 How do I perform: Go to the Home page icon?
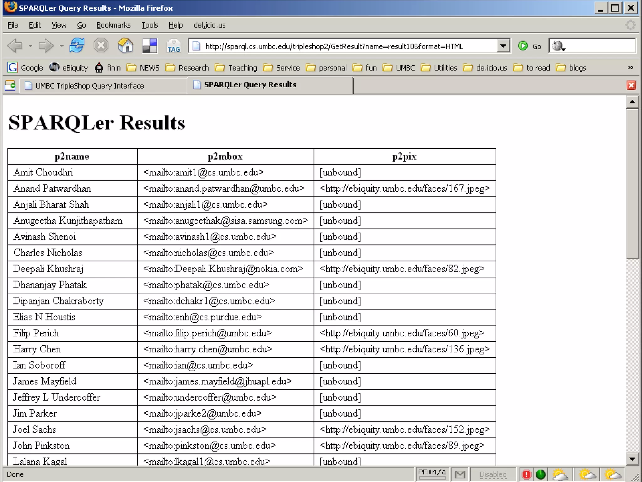coord(125,46)
